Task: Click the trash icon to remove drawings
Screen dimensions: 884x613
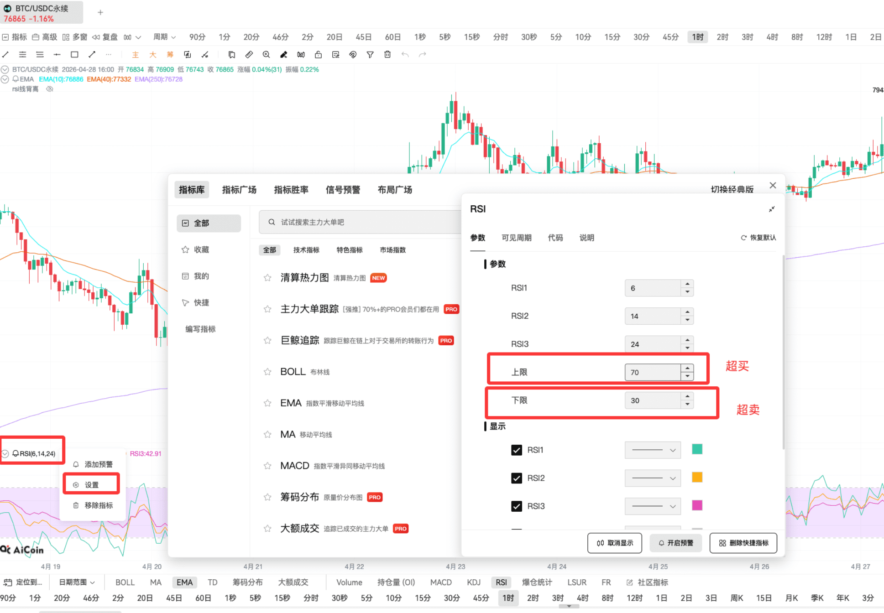Action: click(x=387, y=55)
